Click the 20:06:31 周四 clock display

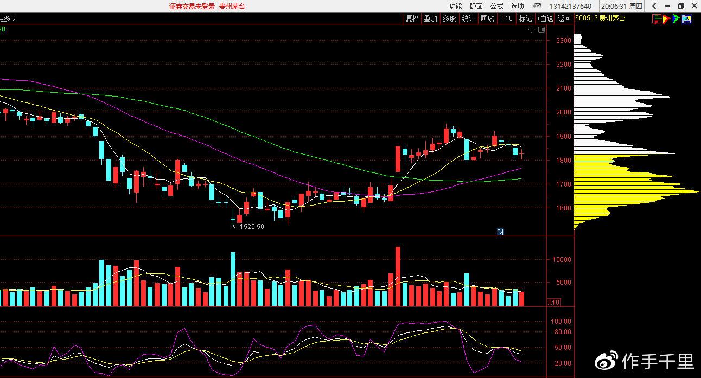point(622,6)
